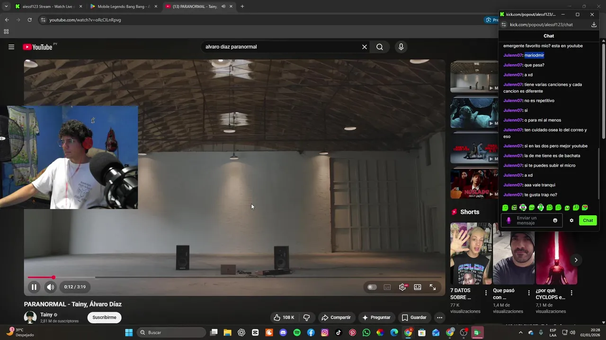
Task: Insert angry square green emote
Action: tap(514, 208)
